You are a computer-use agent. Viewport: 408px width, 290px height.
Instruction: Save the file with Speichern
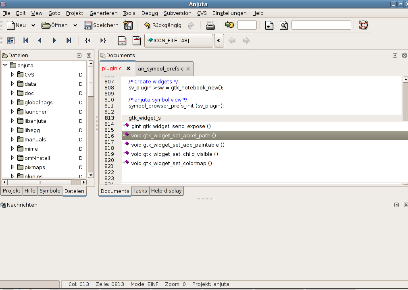click(101, 25)
